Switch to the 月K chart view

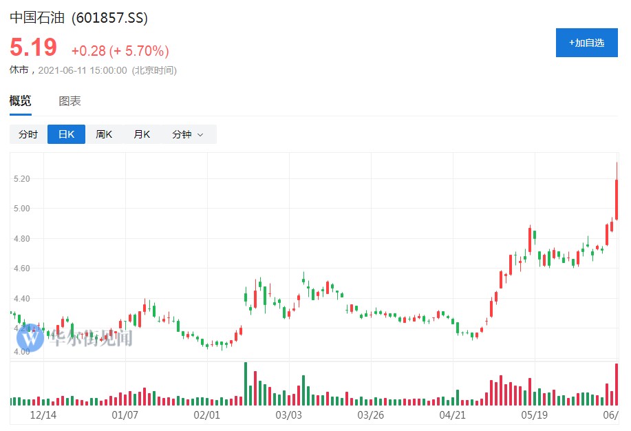click(142, 134)
